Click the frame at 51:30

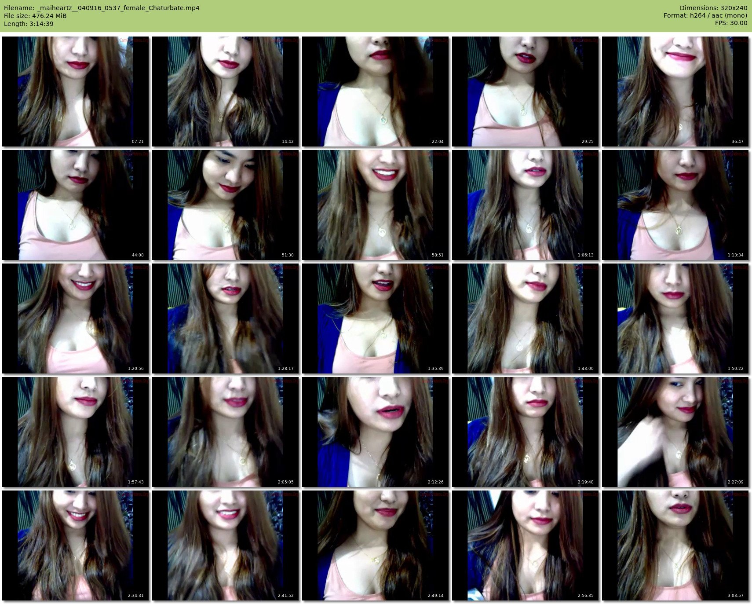225,205
